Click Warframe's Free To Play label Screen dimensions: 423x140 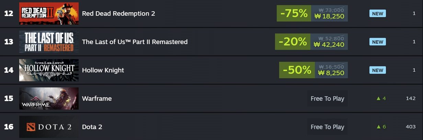coord(327,98)
